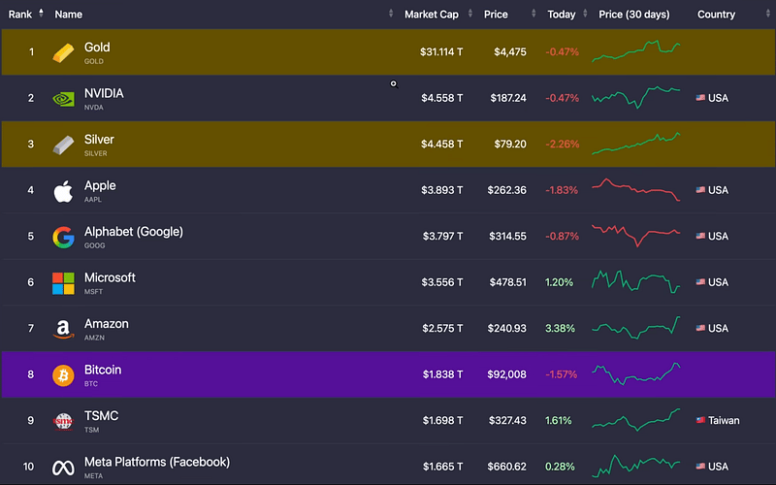Click the Amazon logo icon

pos(63,329)
